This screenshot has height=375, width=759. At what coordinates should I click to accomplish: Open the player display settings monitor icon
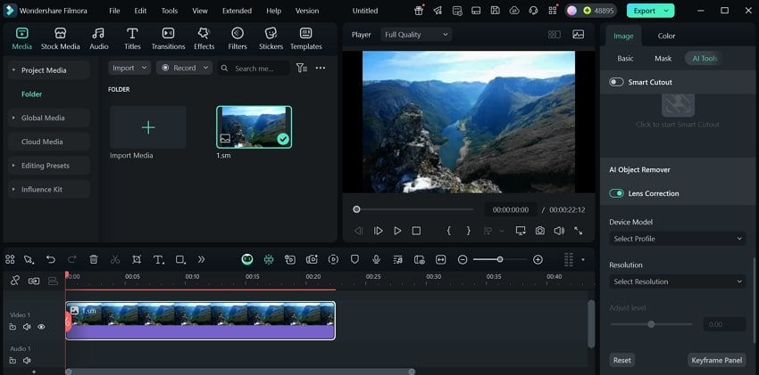pos(521,231)
